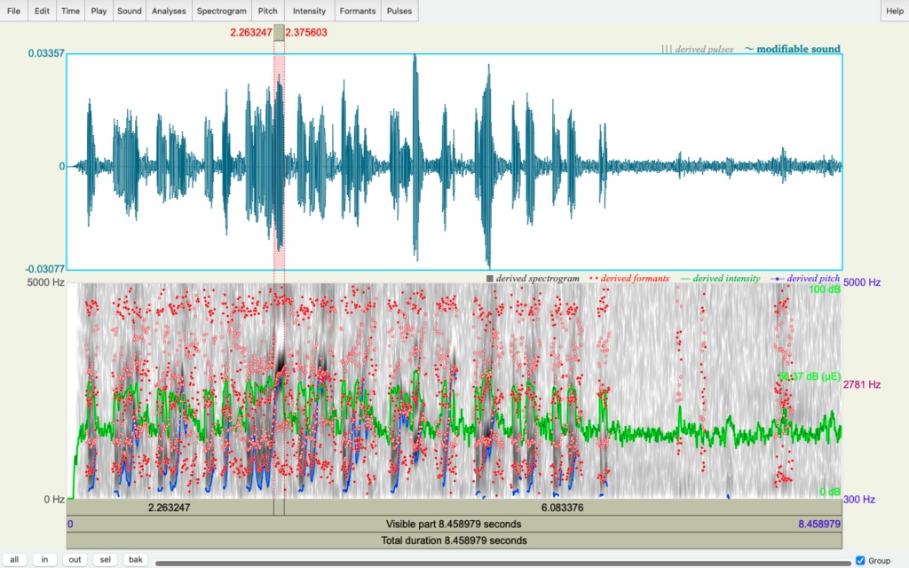This screenshot has width=909, height=568.
Task: Click the 'derived pitch' legend label
Action: (x=813, y=278)
